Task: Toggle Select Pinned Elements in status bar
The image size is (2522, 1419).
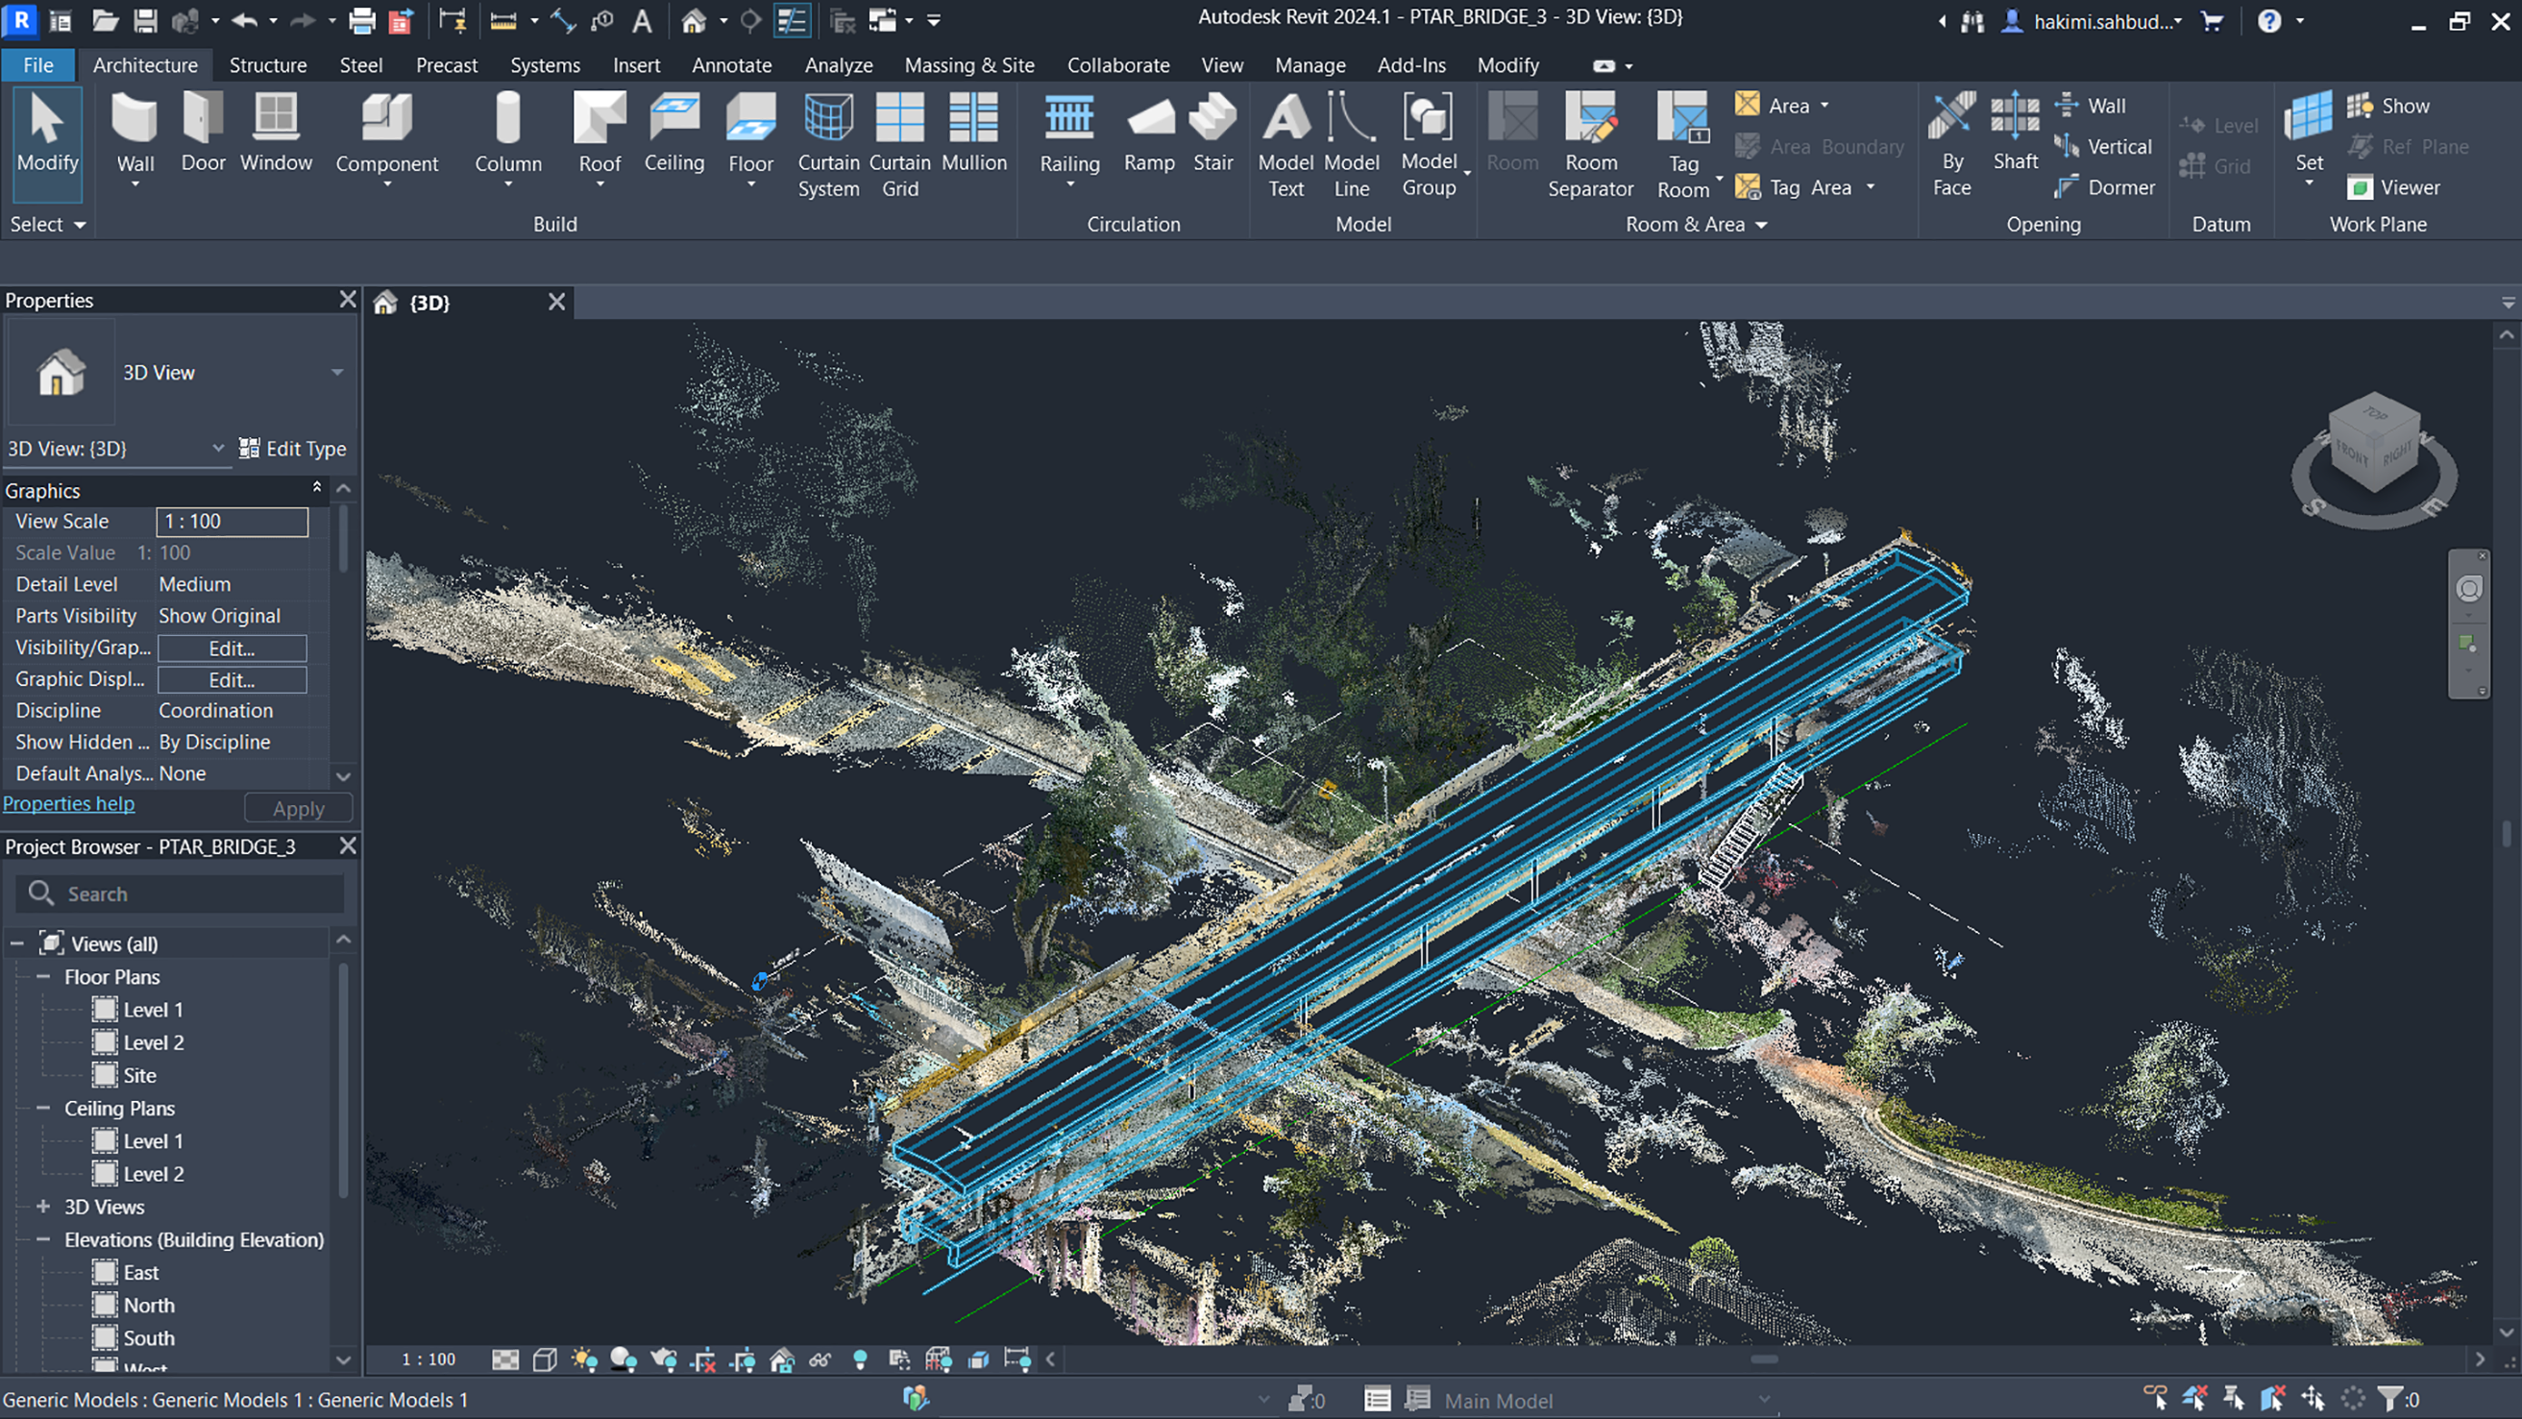Action: click(2234, 1399)
